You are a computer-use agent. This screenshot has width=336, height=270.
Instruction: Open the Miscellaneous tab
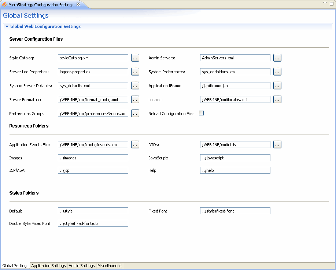point(110,266)
